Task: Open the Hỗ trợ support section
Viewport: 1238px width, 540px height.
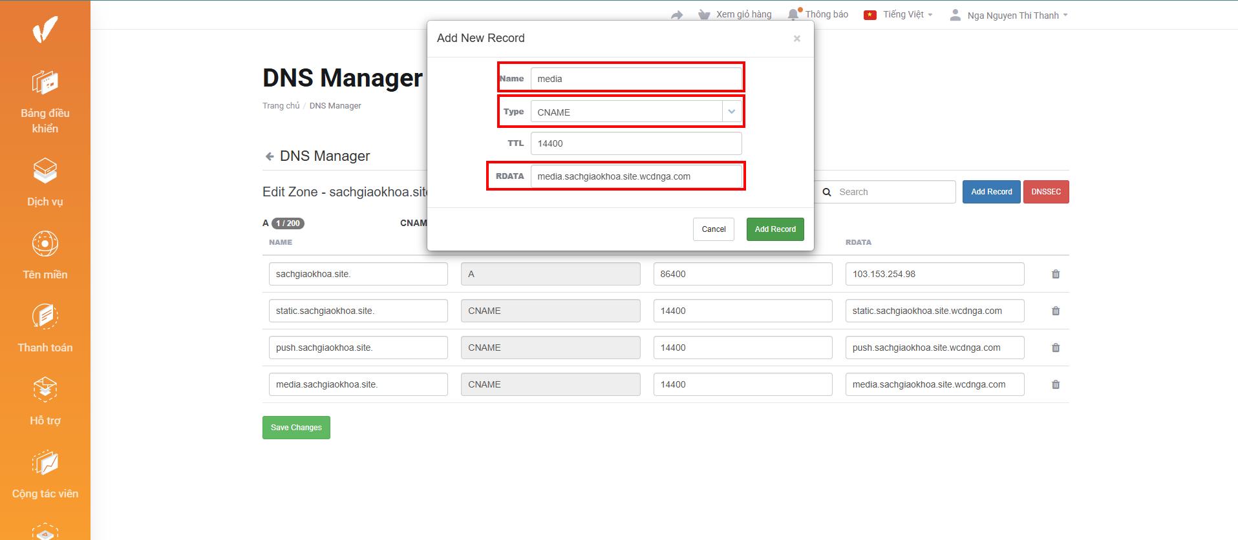Action: pyautogui.click(x=45, y=402)
